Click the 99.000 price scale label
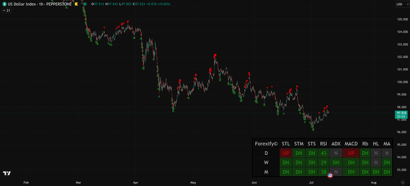410x186 pixels. 402,95
